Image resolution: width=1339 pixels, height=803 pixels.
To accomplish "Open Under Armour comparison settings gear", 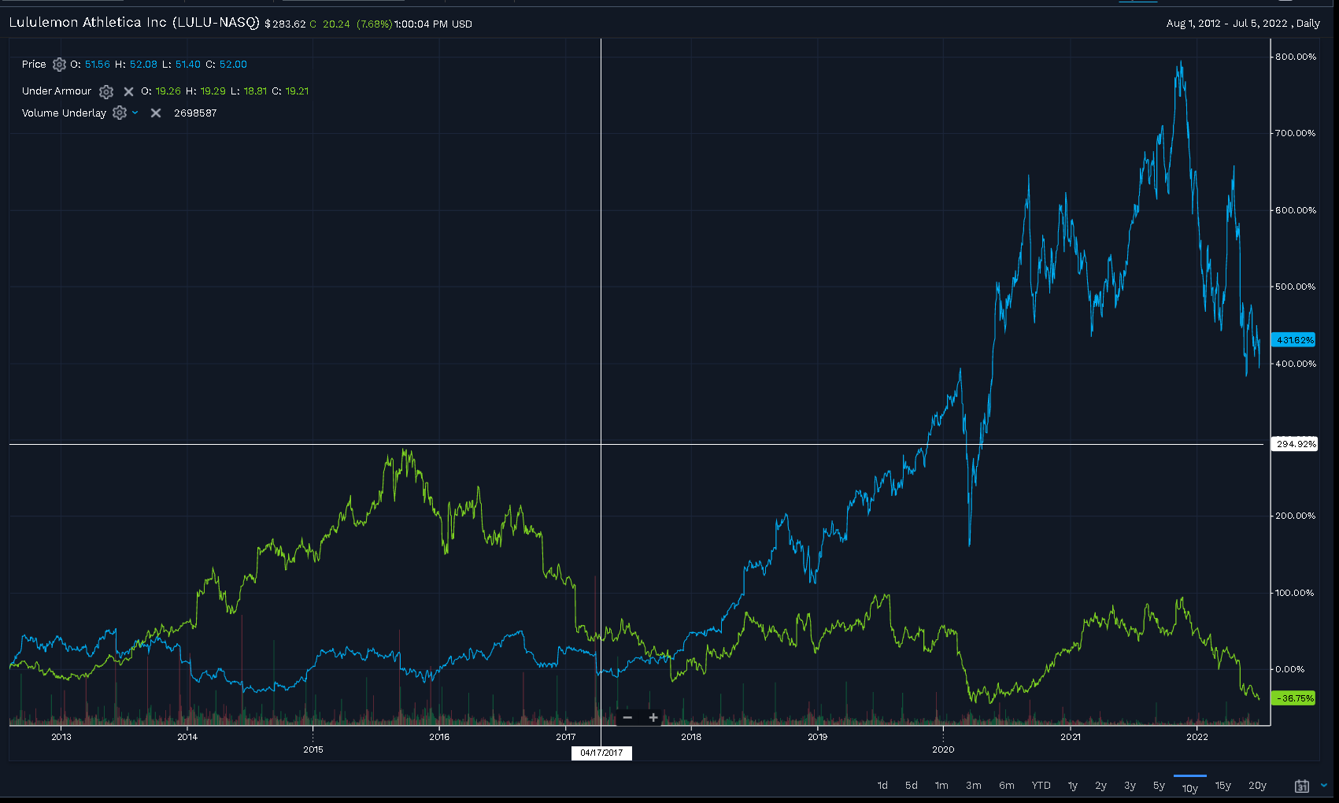I will click(x=106, y=91).
